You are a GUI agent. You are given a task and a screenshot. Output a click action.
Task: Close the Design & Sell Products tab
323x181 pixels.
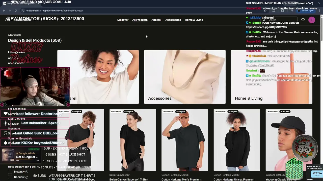coord(39,3)
